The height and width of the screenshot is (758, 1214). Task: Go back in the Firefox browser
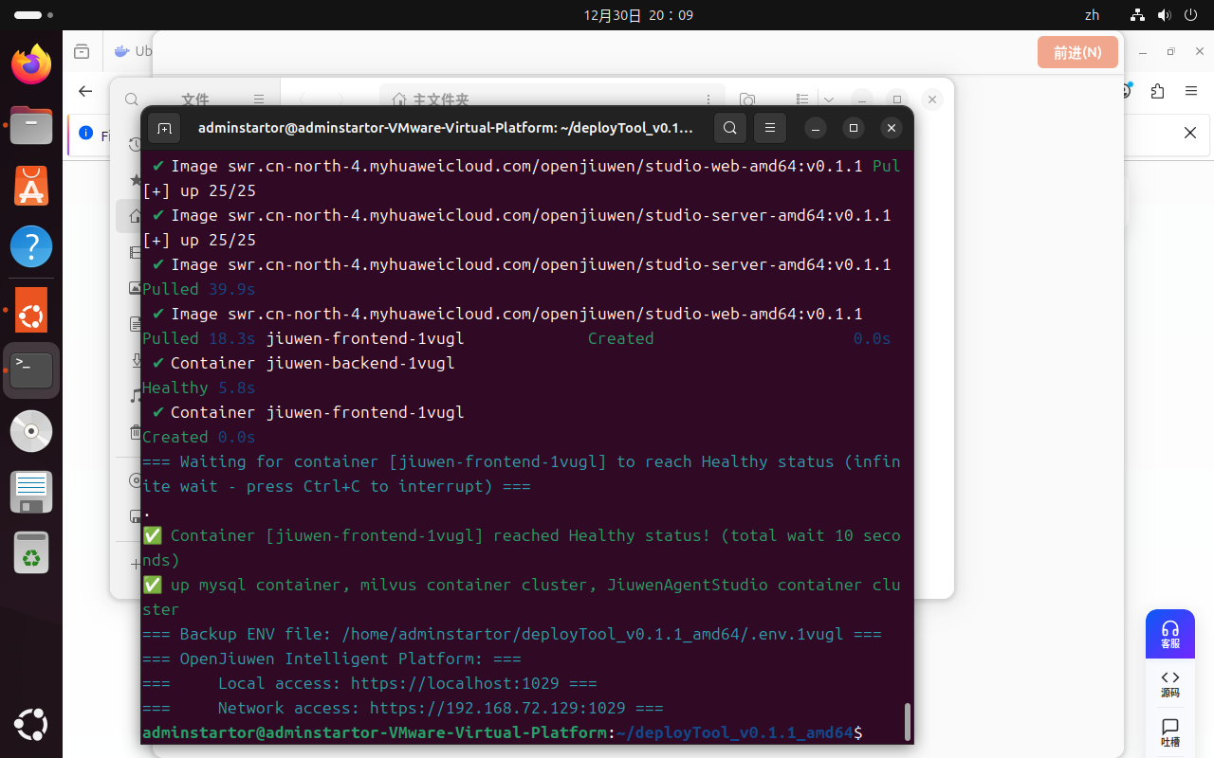tap(85, 91)
